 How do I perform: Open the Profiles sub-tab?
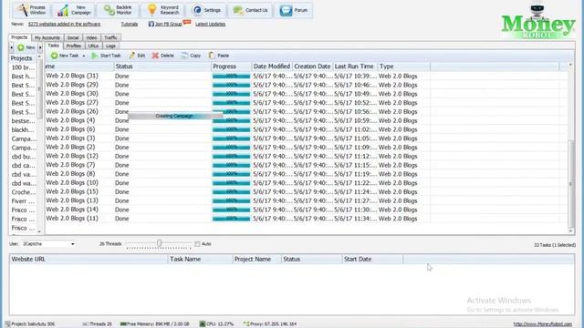(x=73, y=46)
